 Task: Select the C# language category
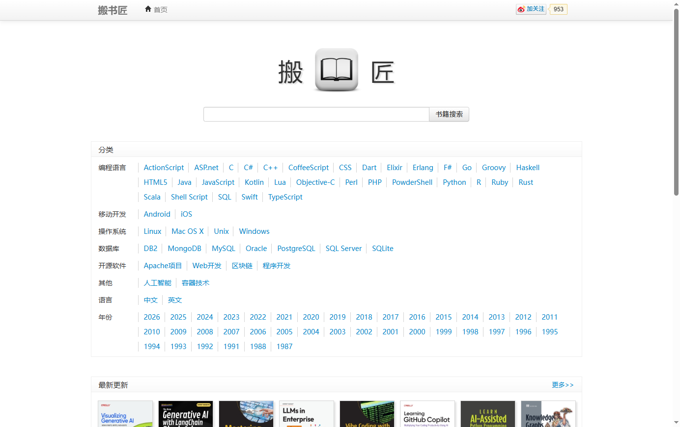tap(249, 168)
